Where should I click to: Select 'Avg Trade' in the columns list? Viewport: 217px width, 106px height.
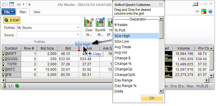click(137, 47)
